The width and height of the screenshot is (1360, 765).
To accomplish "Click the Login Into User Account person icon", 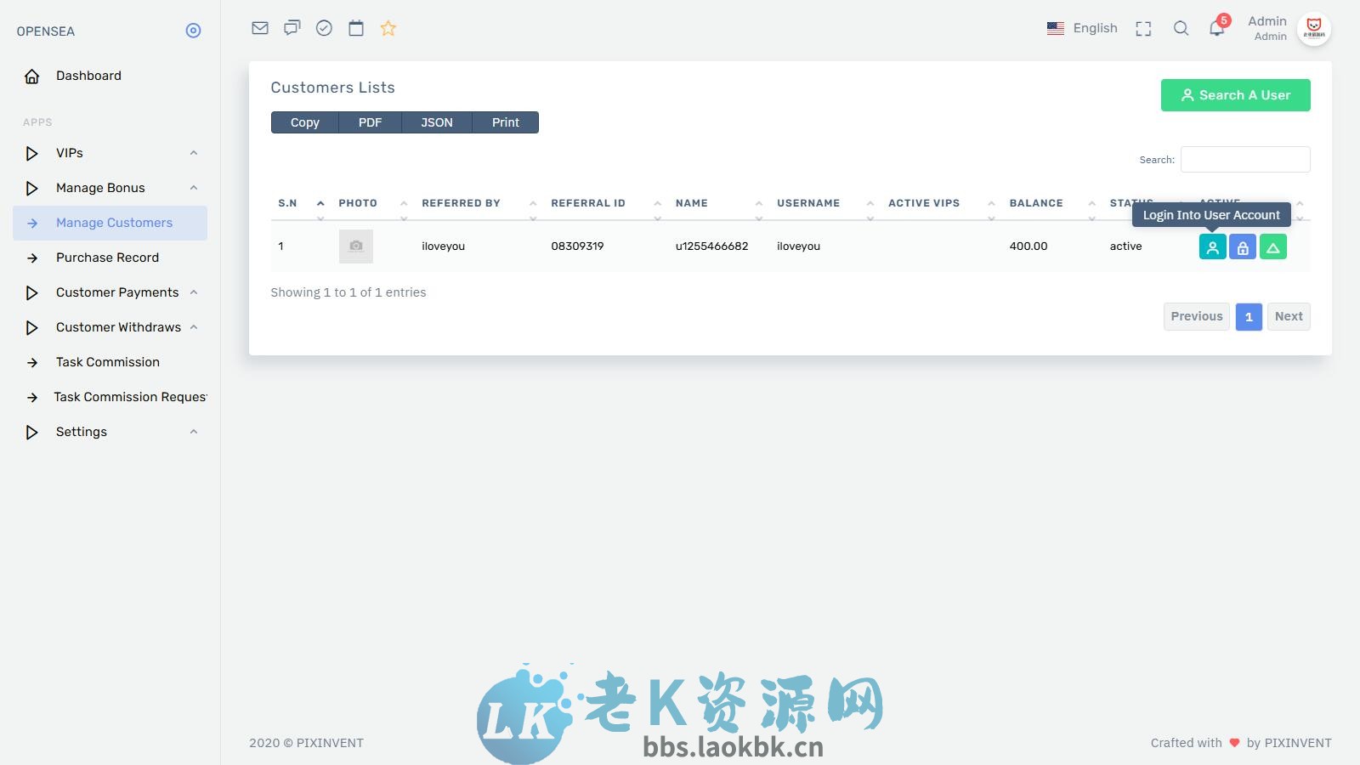I will [1211, 246].
